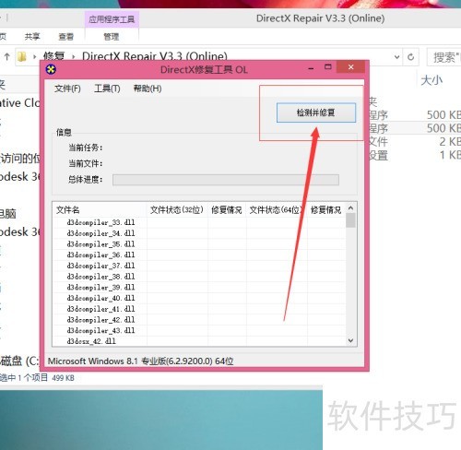Click last 修复情况 column header
461x450 pixels.
pos(326,210)
